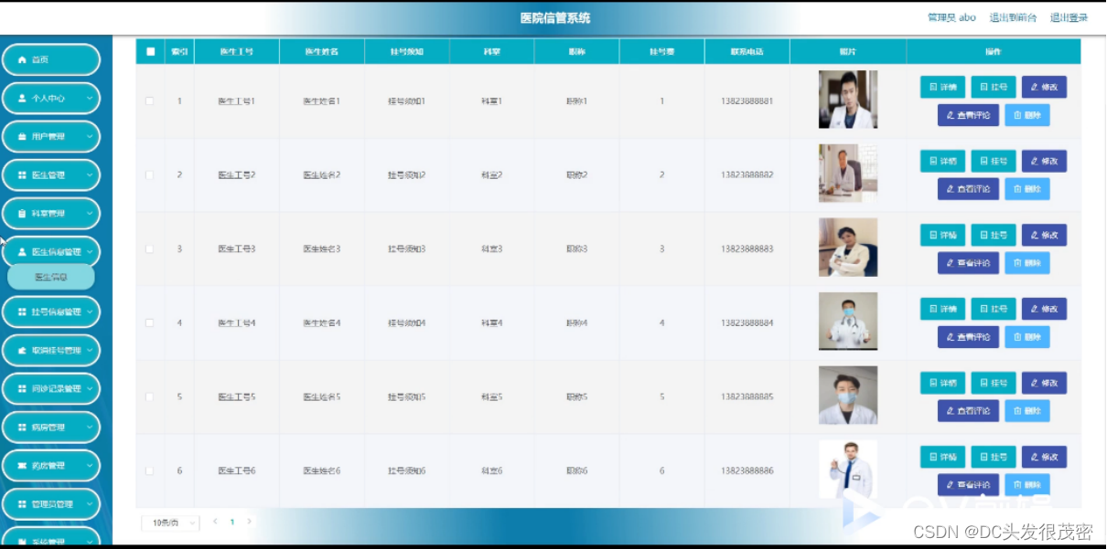Click the 删除 trash button in row 2
The width and height of the screenshot is (1107, 549).
point(1027,189)
